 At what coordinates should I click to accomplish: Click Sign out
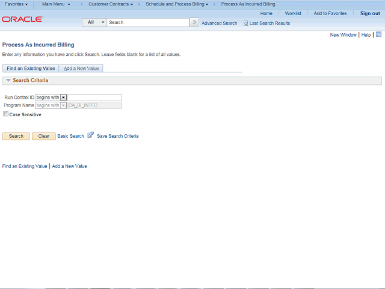(x=370, y=13)
